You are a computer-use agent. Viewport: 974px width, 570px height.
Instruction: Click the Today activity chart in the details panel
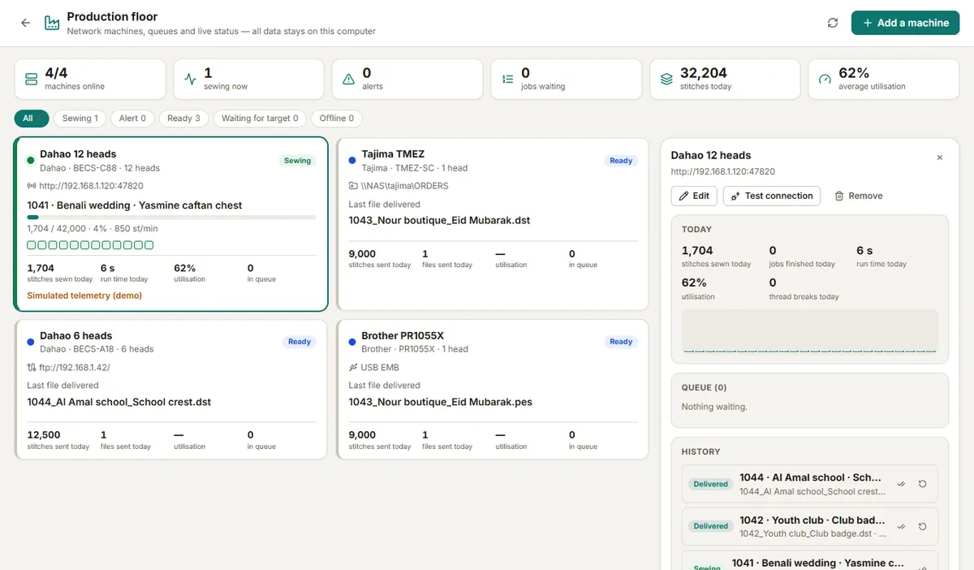coord(810,330)
